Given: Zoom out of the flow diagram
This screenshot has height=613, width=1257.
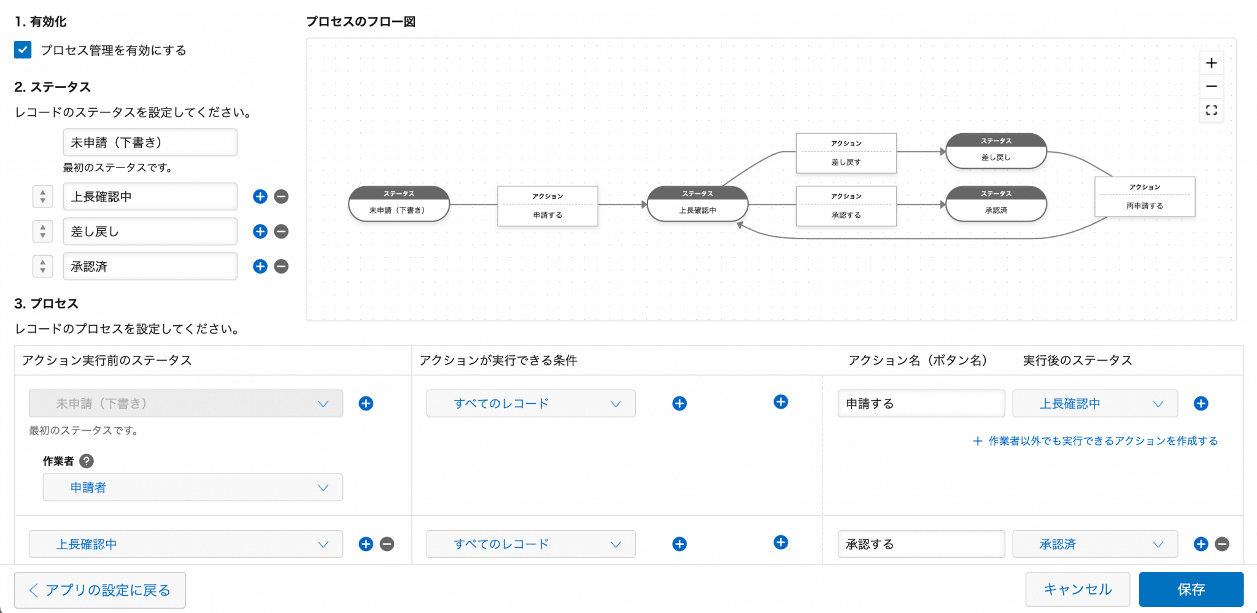Looking at the screenshot, I should click(1211, 86).
